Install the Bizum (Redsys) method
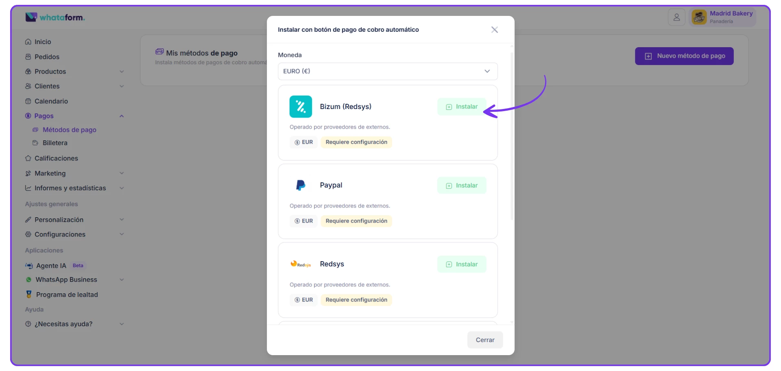The height and width of the screenshot is (371, 781). [462, 107]
